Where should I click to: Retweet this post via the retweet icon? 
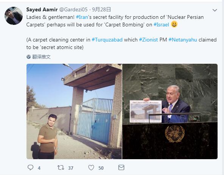pyautogui.click(x=61, y=167)
